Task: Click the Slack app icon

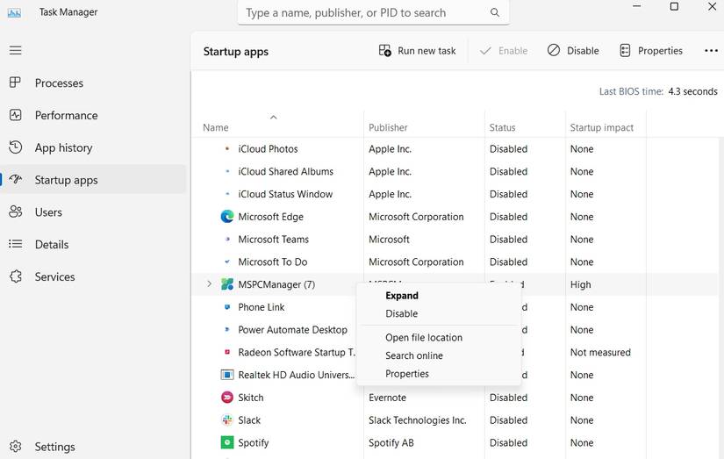Action: pos(226,420)
